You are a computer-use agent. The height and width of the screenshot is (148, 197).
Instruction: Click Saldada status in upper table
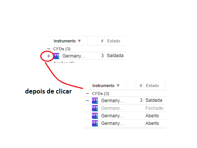point(115,56)
